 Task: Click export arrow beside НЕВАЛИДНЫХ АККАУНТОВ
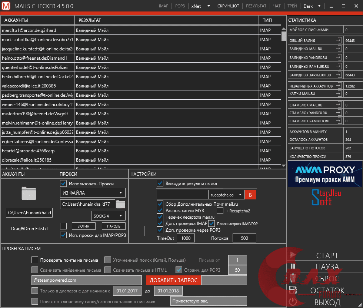[339, 86]
